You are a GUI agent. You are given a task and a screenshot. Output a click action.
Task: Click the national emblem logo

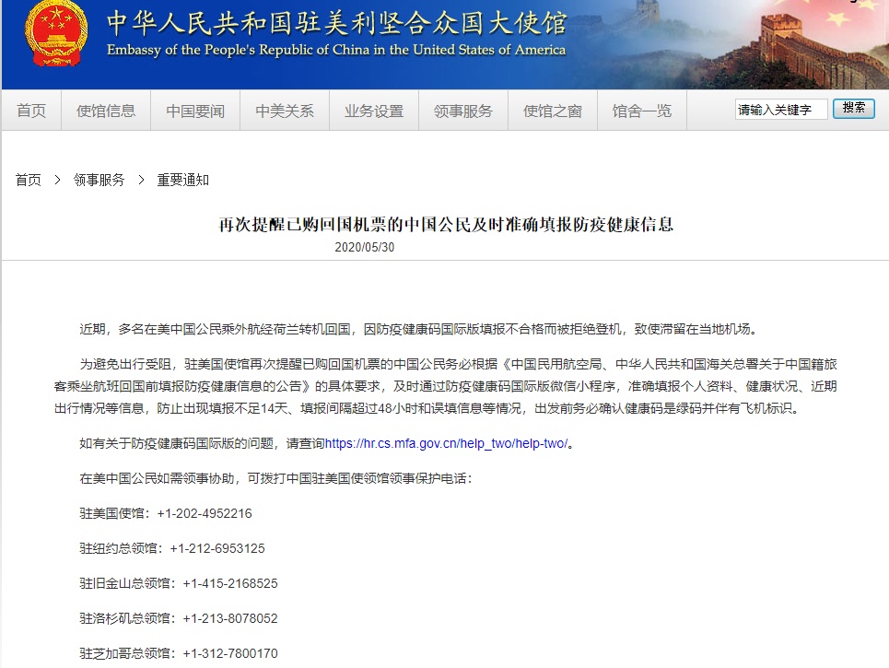point(56,34)
